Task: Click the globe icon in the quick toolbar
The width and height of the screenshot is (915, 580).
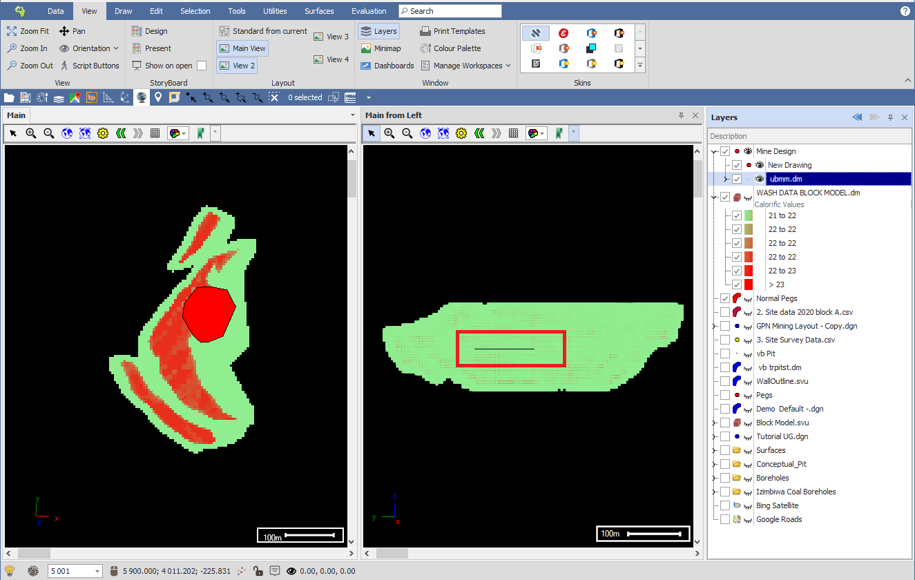Action: [142, 97]
